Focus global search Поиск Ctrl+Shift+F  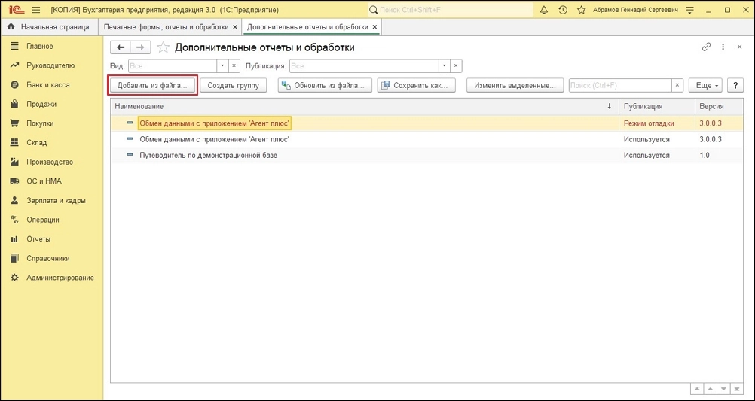pyautogui.click(x=450, y=10)
